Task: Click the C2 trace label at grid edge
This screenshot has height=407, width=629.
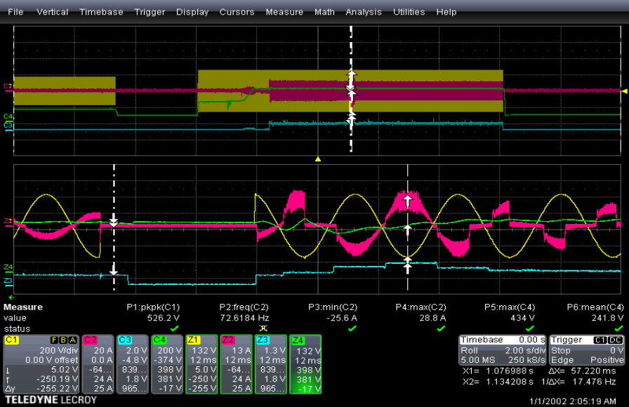Action: [x=8, y=86]
